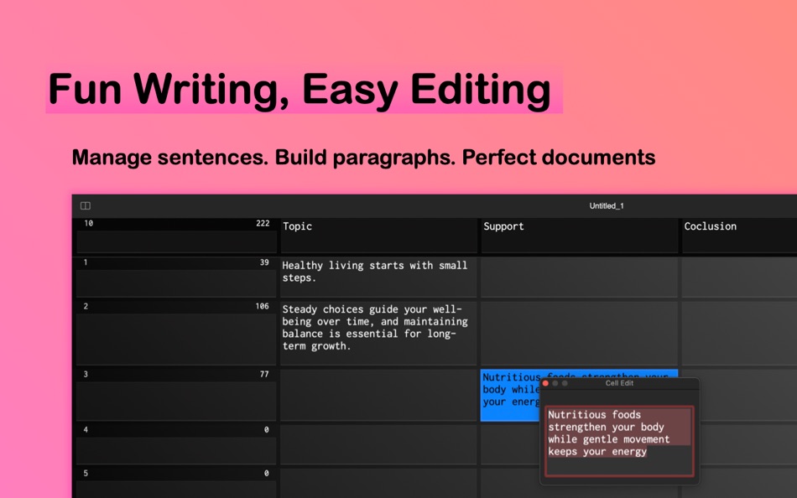Close the Cell Edit window

545,383
